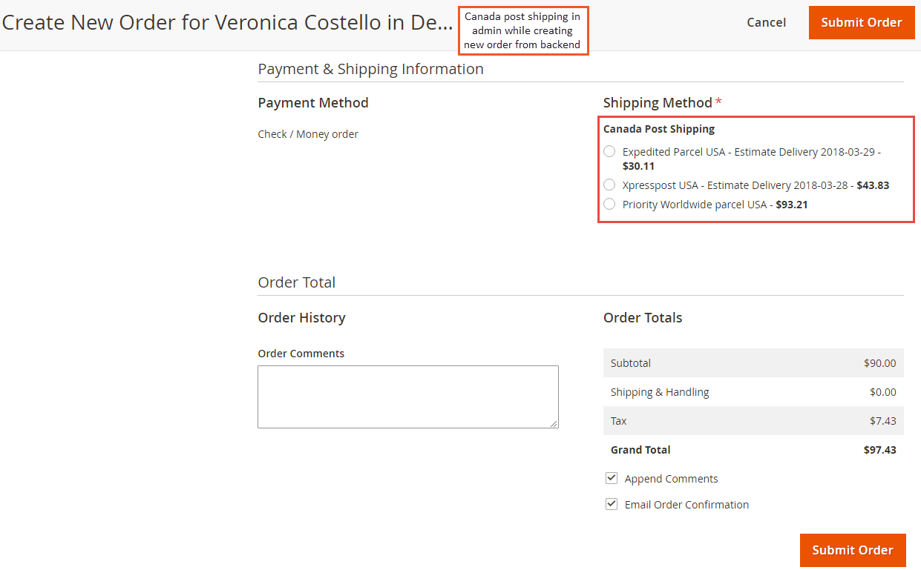
Task: Choose Xpresspost USA shipping method
Action: [x=609, y=185]
